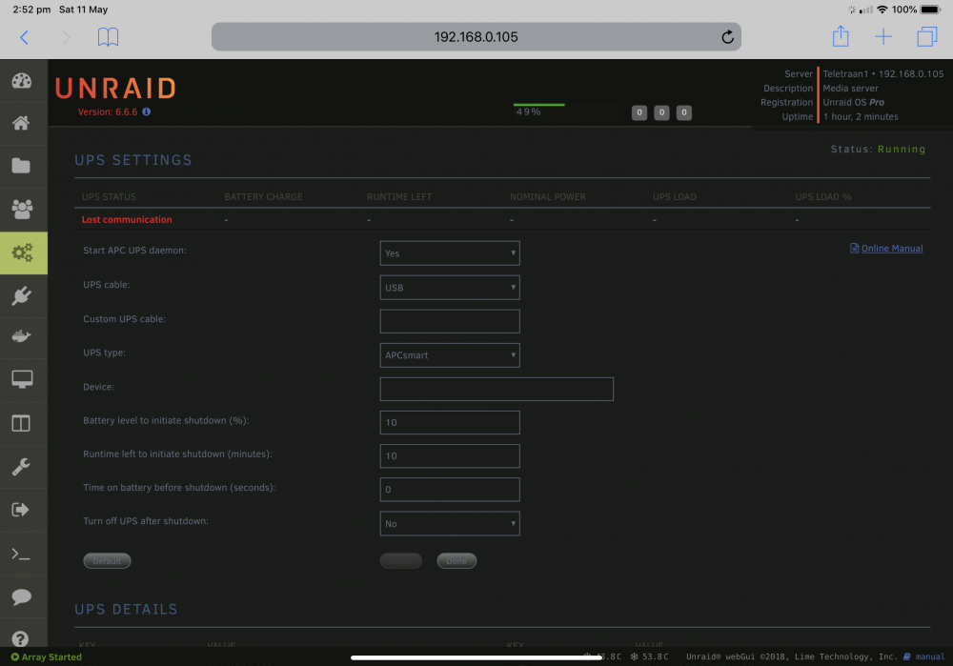
Task: Show all Safari tabs icon
Action: (927, 37)
